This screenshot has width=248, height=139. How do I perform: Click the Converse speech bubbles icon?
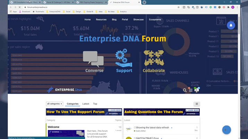click(93, 59)
